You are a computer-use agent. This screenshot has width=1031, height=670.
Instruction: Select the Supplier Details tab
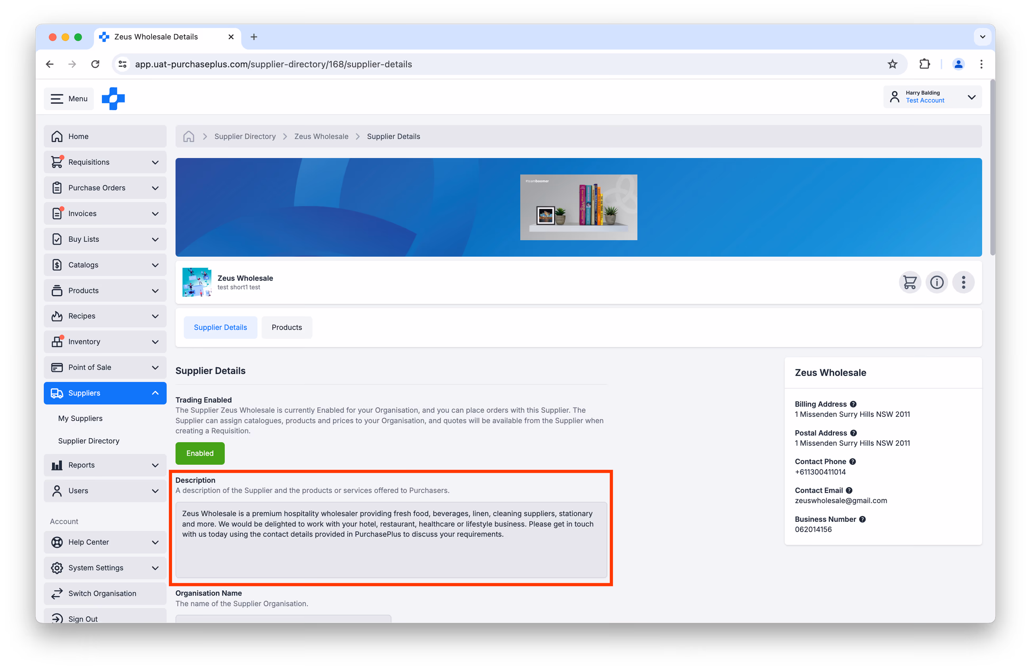pos(220,327)
